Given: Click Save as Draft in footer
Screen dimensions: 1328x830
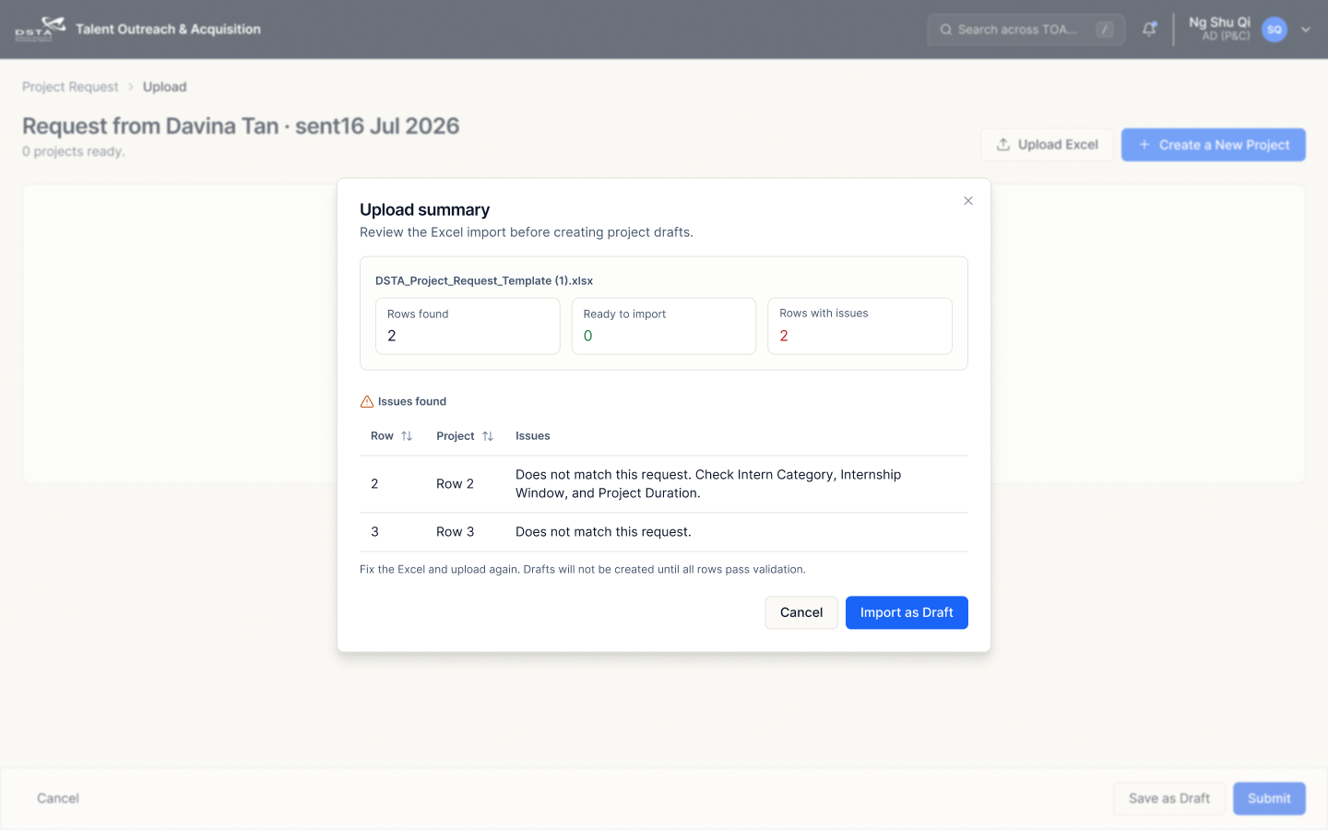Looking at the screenshot, I should coord(1169,799).
